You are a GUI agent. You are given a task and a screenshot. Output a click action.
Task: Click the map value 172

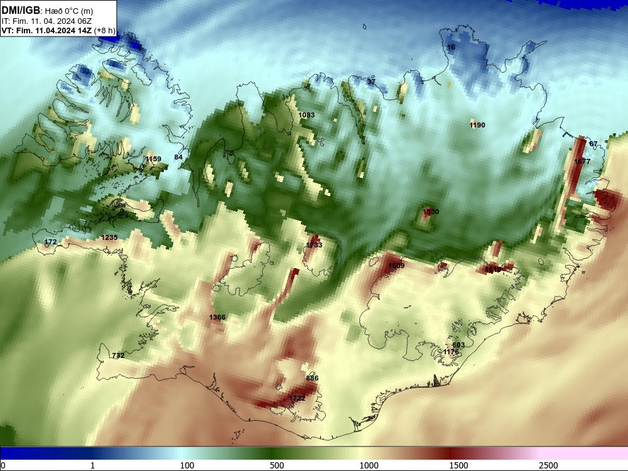point(50,242)
